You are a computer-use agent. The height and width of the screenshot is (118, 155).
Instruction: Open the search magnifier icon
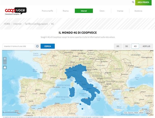tap(133, 2)
